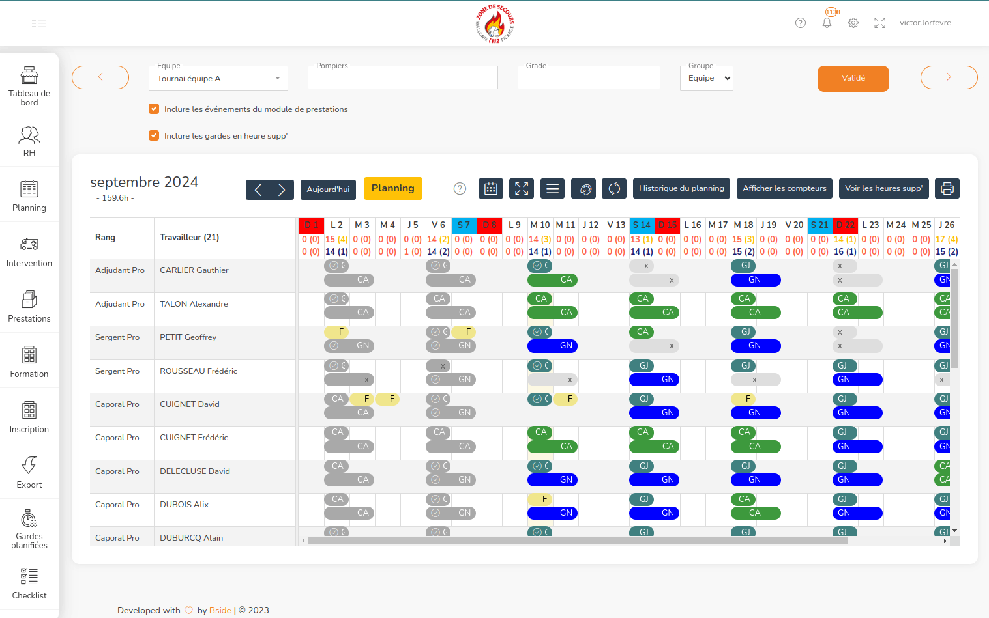
Task: Click the orange Validé button
Action: [x=853, y=78]
